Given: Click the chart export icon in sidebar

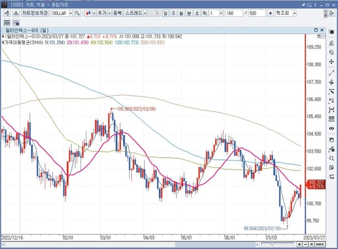Looking at the screenshot, I should pyautogui.click(x=331, y=149).
